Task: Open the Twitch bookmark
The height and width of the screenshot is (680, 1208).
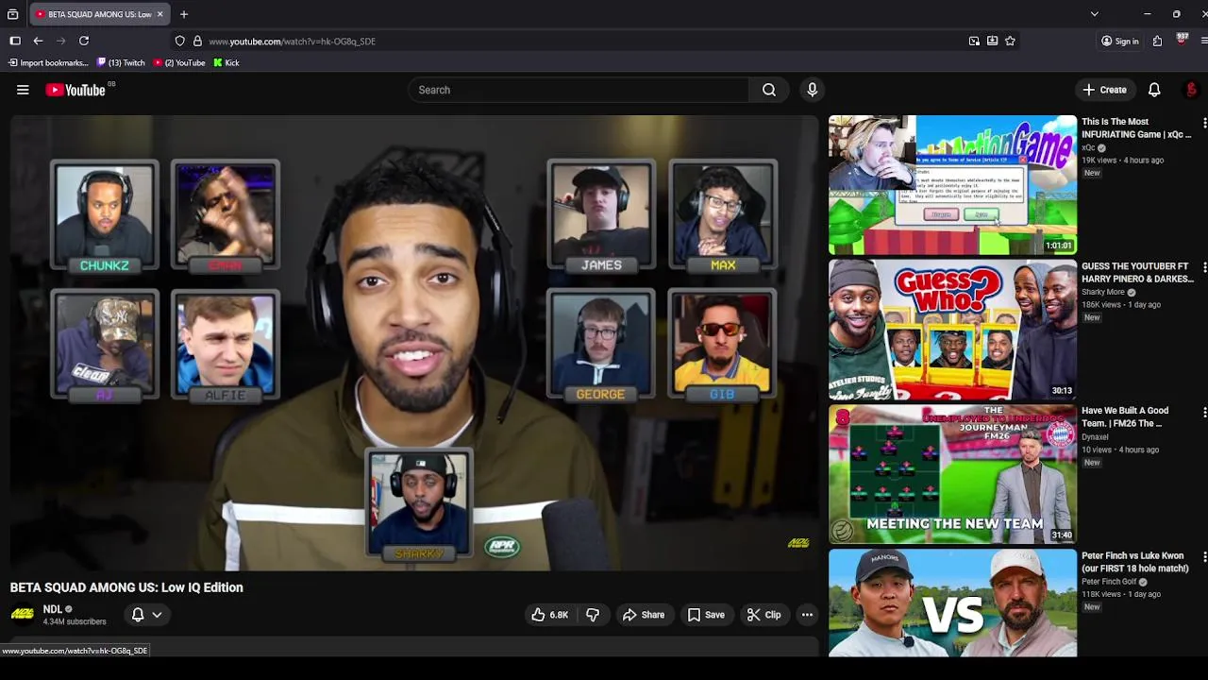Action: click(121, 62)
